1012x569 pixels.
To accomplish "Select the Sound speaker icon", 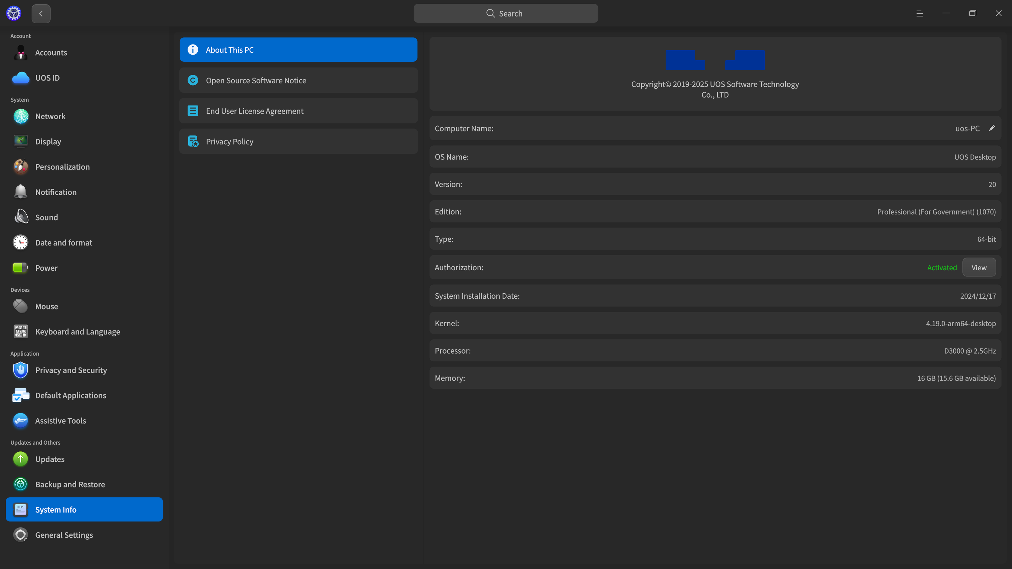I will point(21,217).
